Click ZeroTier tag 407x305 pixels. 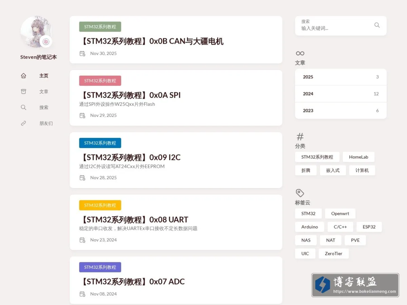coord(333,253)
